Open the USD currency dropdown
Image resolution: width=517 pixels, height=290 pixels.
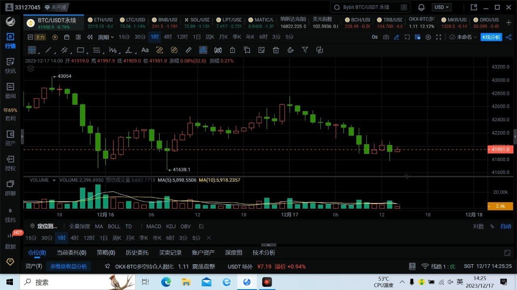tap(441, 7)
